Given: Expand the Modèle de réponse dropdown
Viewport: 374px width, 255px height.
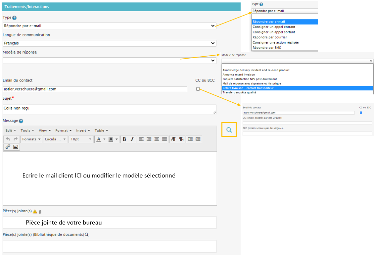Looking at the screenshot, I should tap(109, 61).
